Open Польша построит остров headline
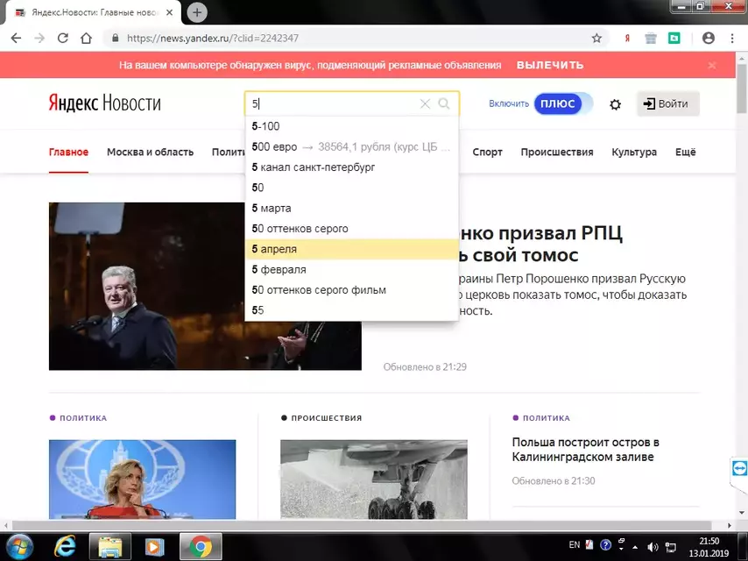The width and height of the screenshot is (748, 561). point(585,450)
